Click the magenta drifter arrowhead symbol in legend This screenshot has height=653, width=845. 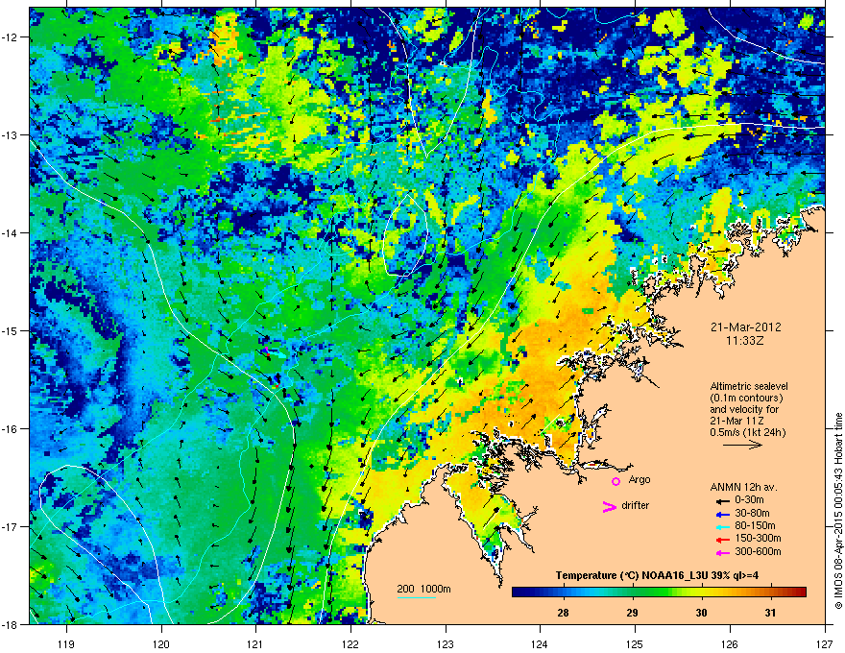pos(610,507)
